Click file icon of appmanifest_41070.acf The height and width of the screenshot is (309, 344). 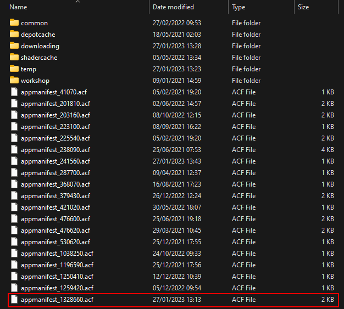(x=14, y=92)
